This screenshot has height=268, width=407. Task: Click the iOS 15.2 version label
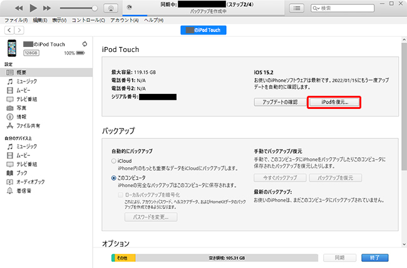point(264,73)
